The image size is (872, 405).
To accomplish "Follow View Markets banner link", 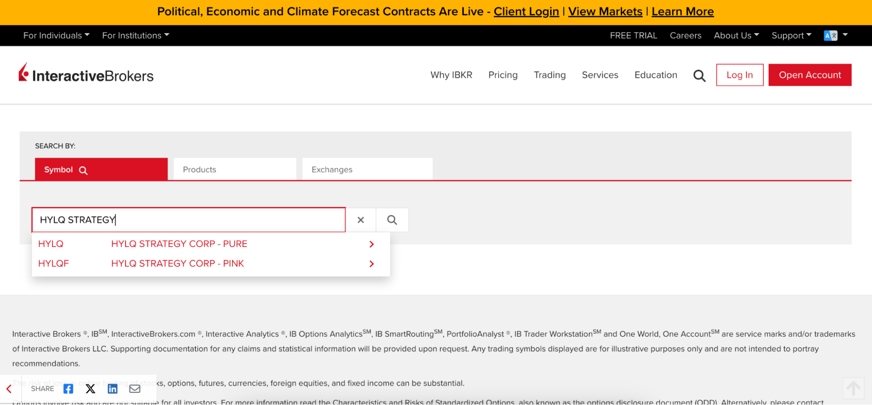I will [x=605, y=12].
